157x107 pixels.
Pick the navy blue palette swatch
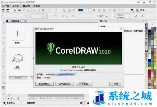[150, 60]
